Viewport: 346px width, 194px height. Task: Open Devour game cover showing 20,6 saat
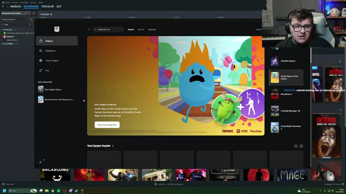(326, 136)
